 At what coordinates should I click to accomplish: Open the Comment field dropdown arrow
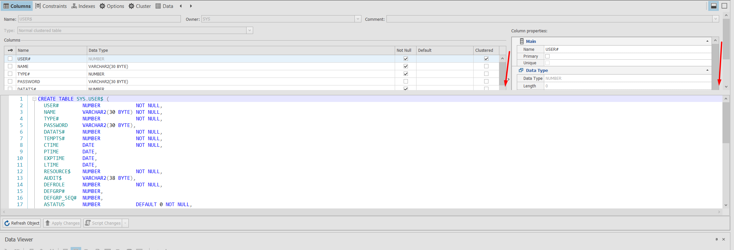point(716,19)
